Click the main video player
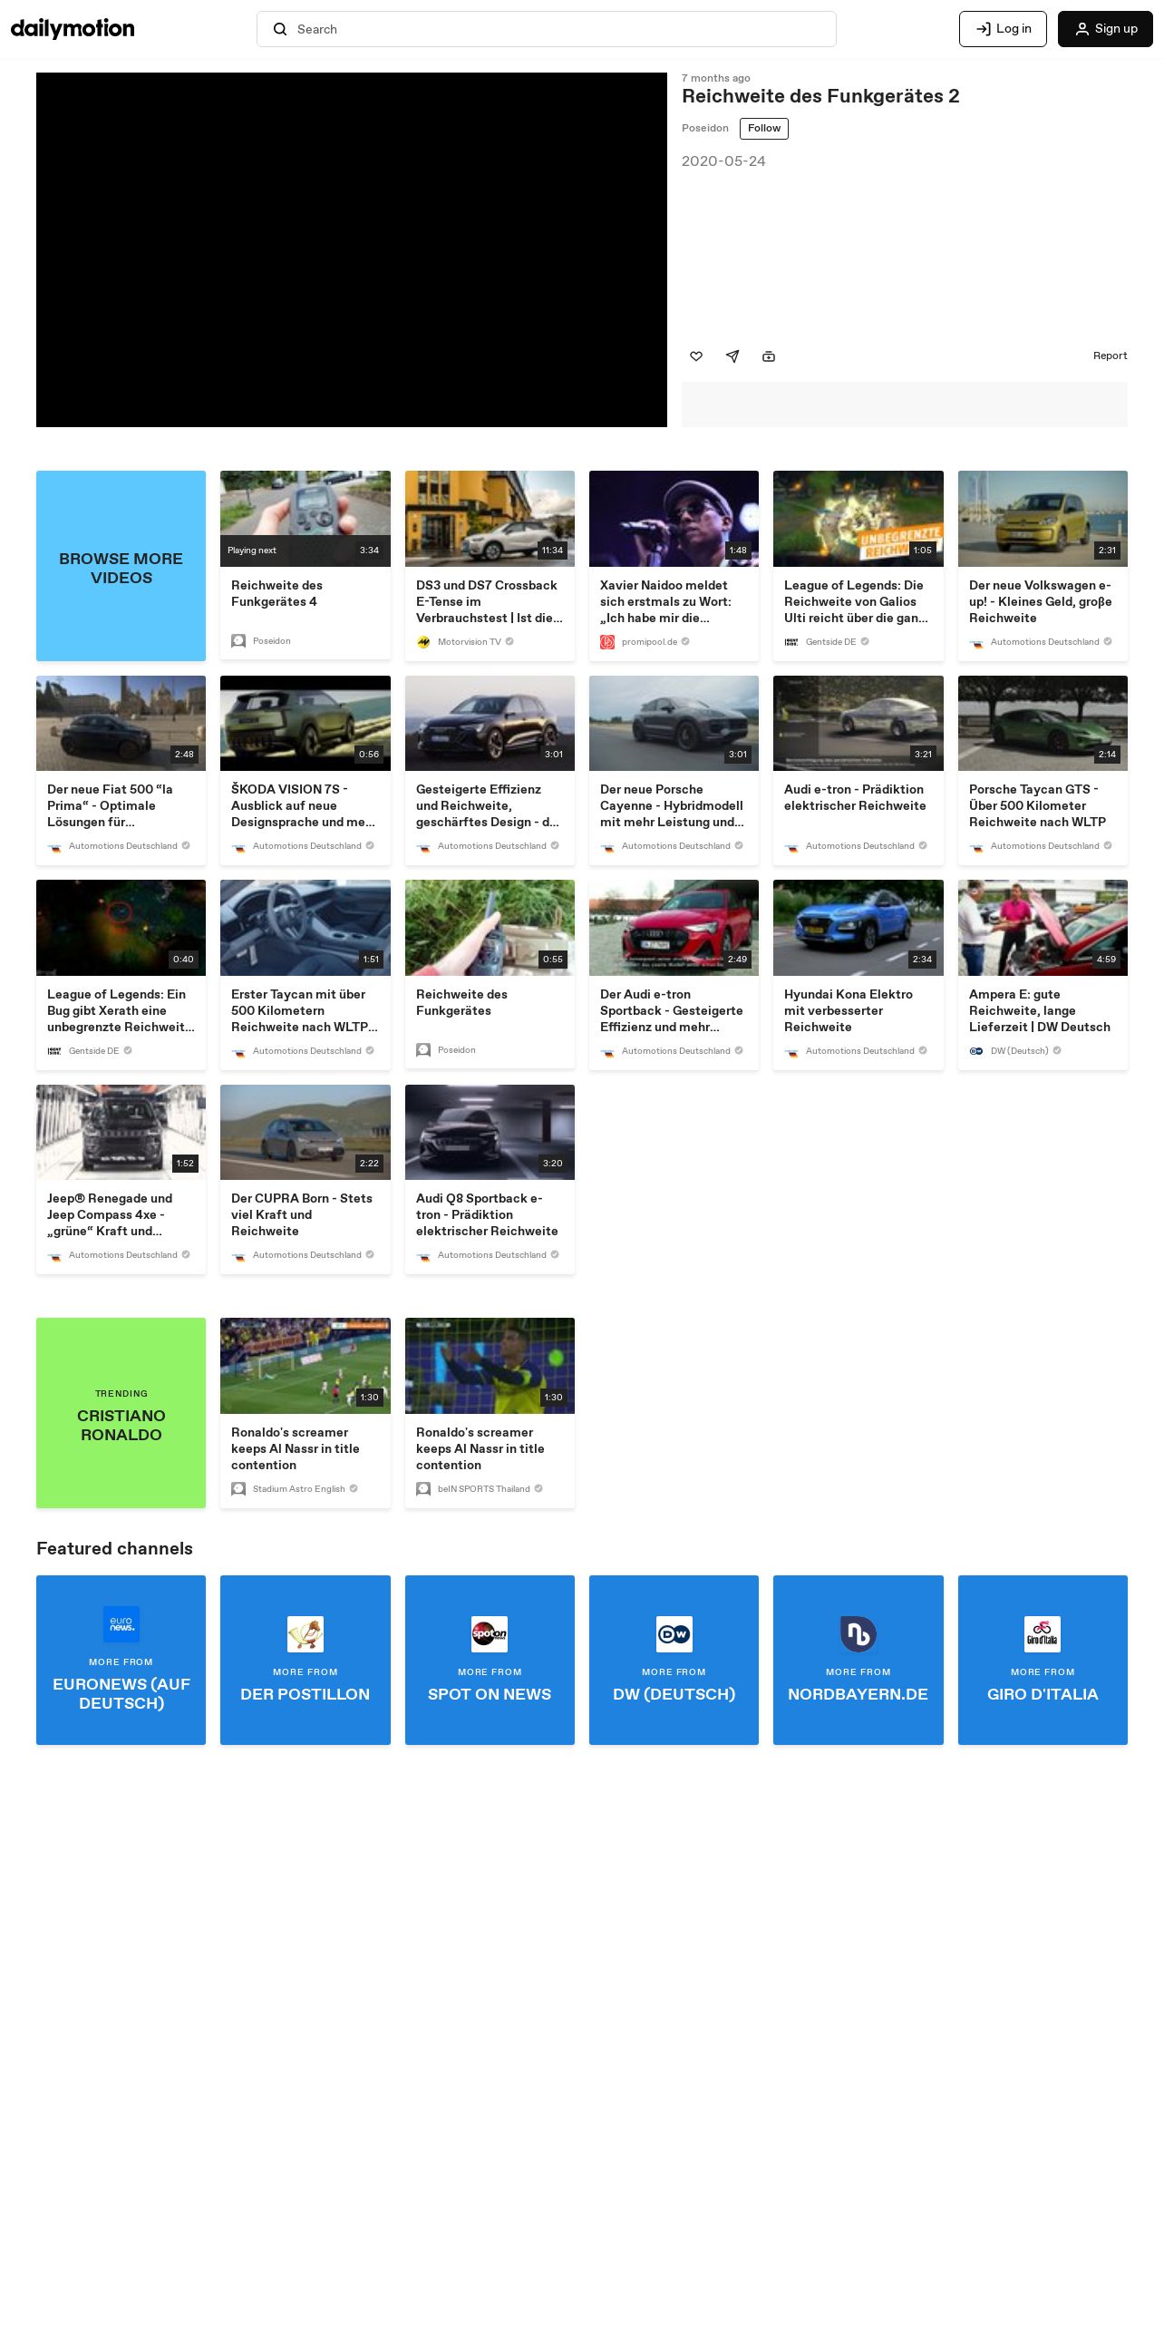Image resolution: width=1164 pixels, height=2329 pixels. 352,249
